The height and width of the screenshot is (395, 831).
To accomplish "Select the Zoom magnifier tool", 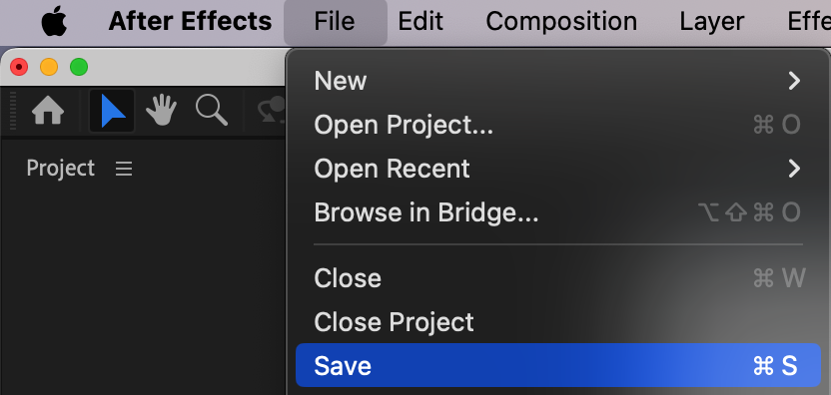I will [x=212, y=110].
